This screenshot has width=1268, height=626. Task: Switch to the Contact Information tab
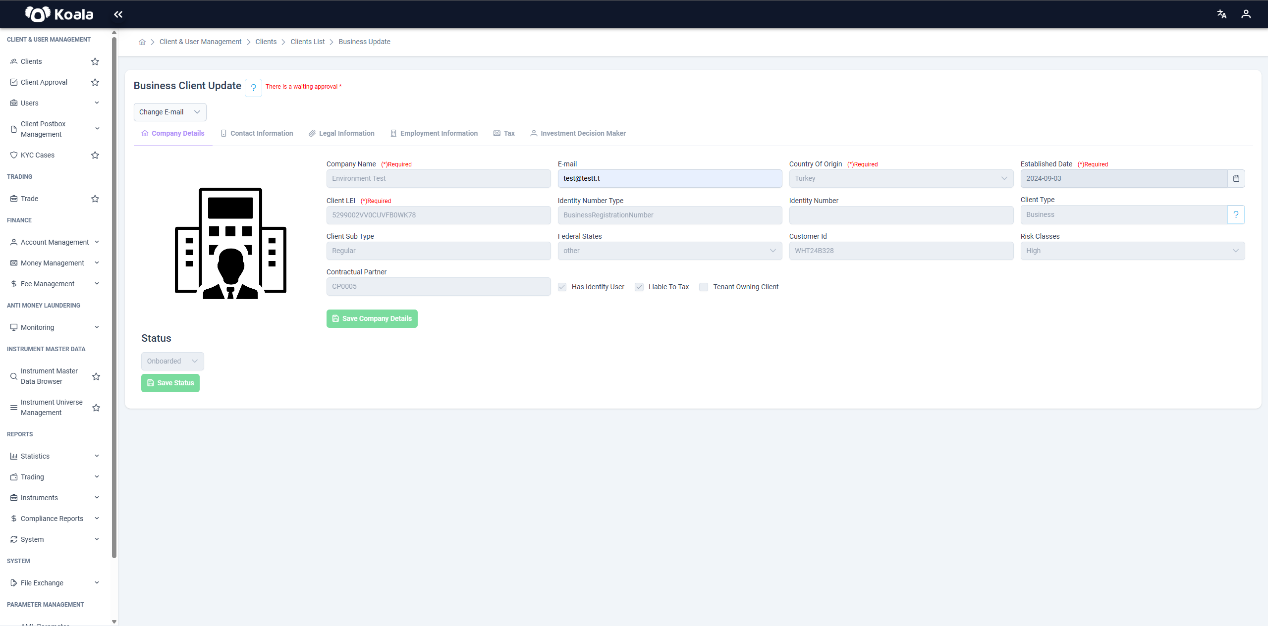[x=257, y=133]
